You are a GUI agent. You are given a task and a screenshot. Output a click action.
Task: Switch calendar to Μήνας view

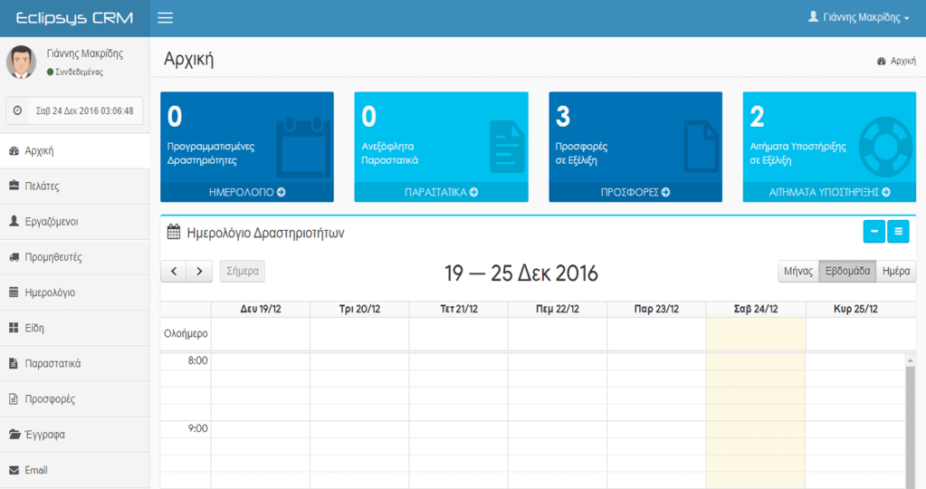tap(798, 271)
